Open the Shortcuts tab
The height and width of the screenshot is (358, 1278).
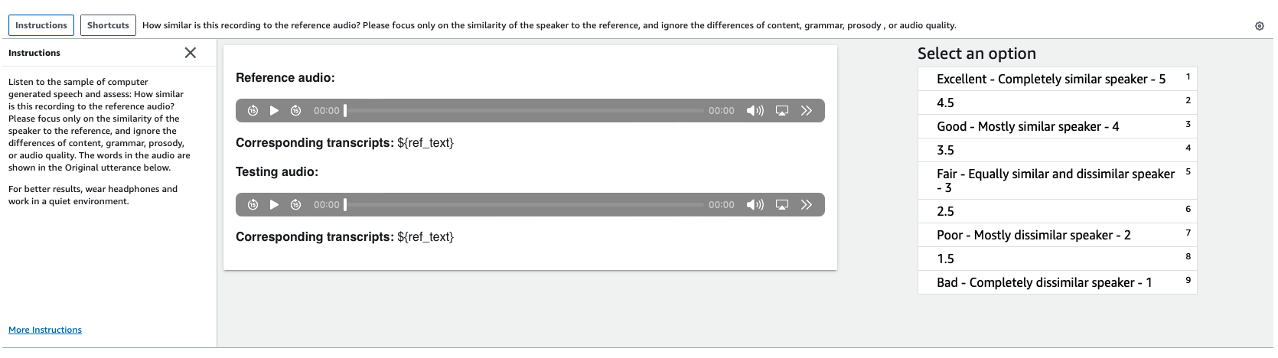(x=108, y=25)
